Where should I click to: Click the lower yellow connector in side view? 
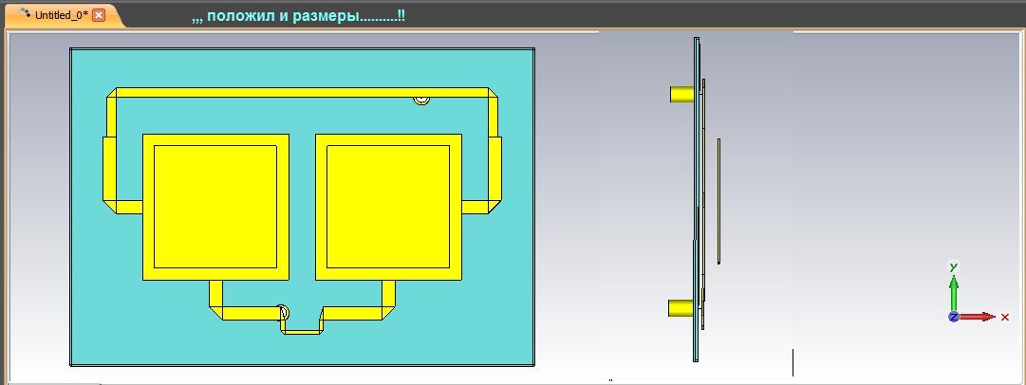point(681,308)
